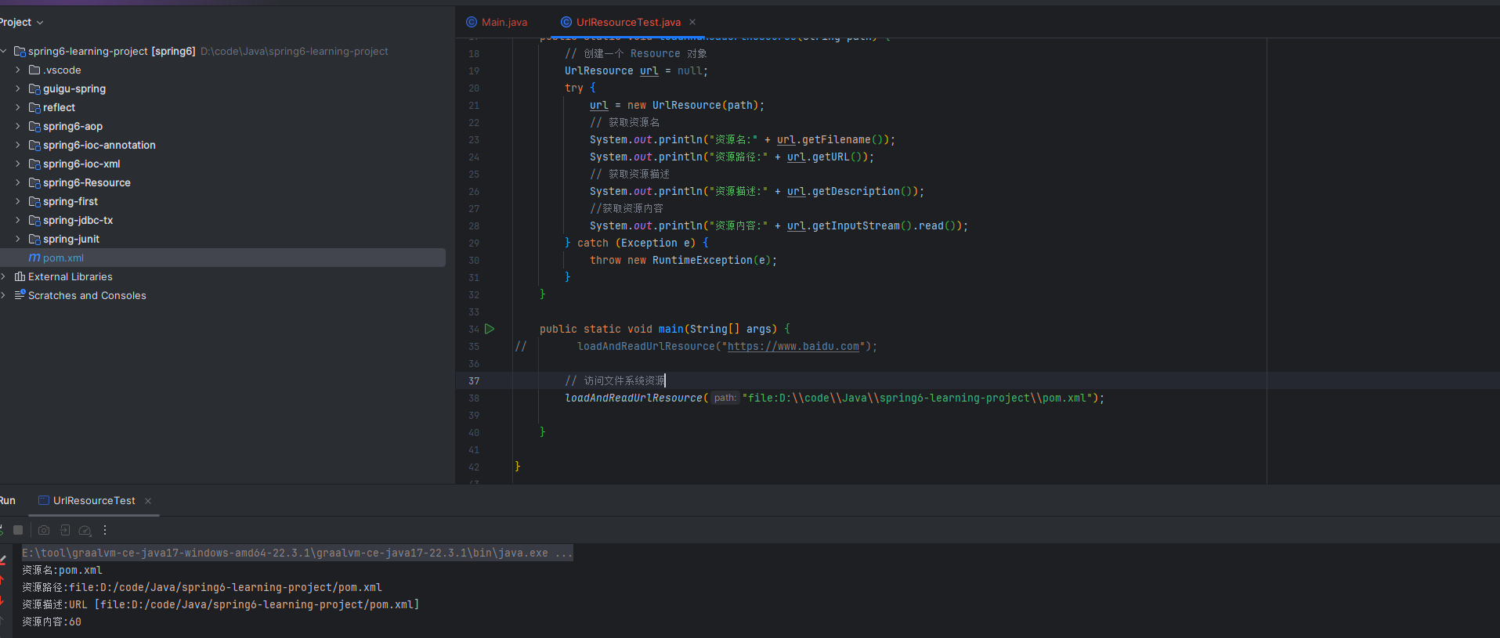
Task: Expand the spring6-ioc-xml module
Action: pyautogui.click(x=18, y=164)
